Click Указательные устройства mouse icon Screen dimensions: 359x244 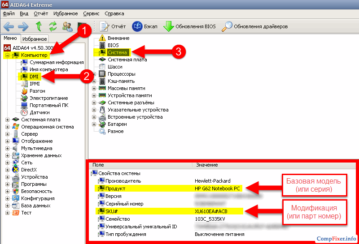[102, 110]
